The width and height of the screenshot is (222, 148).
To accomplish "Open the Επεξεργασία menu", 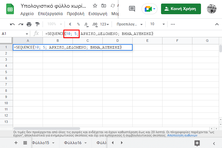I will click(50, 14).
